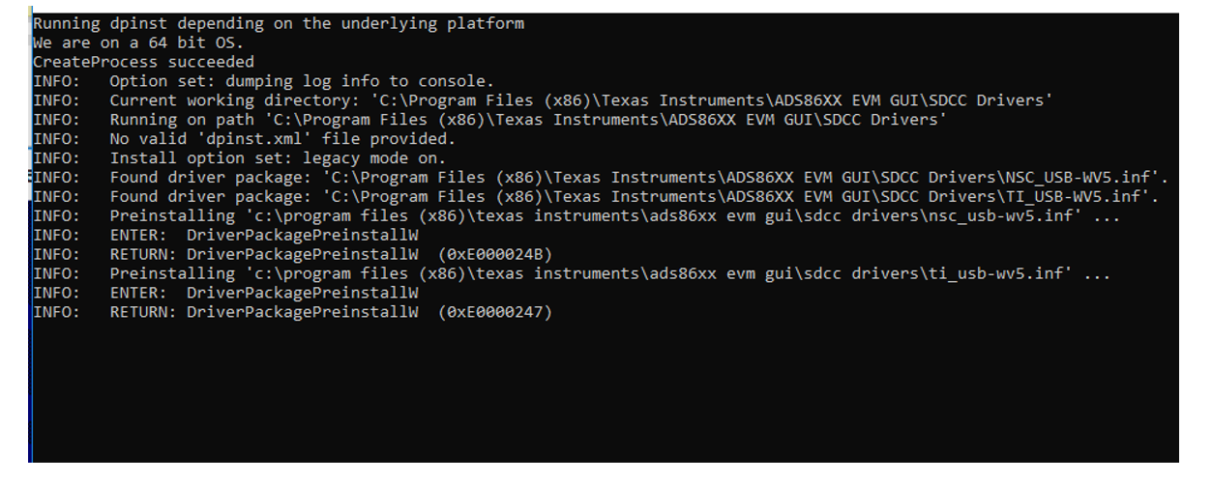1212x482 pixels.
Task: Click the 'Running dpinst depending on the underlying platform' line
Action: click(x=279, y=23)
